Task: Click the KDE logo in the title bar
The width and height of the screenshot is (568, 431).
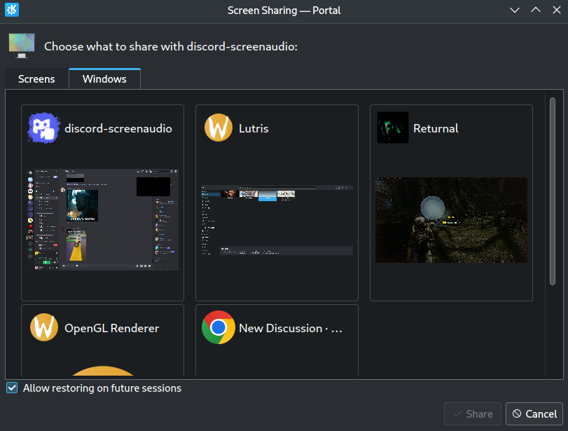Action: 12,10
